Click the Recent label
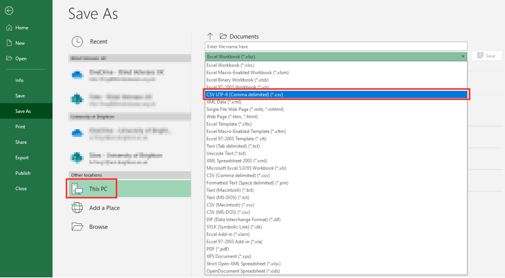Screen dimensions: 505x278 pyautogui.click(x=99, y=42)
